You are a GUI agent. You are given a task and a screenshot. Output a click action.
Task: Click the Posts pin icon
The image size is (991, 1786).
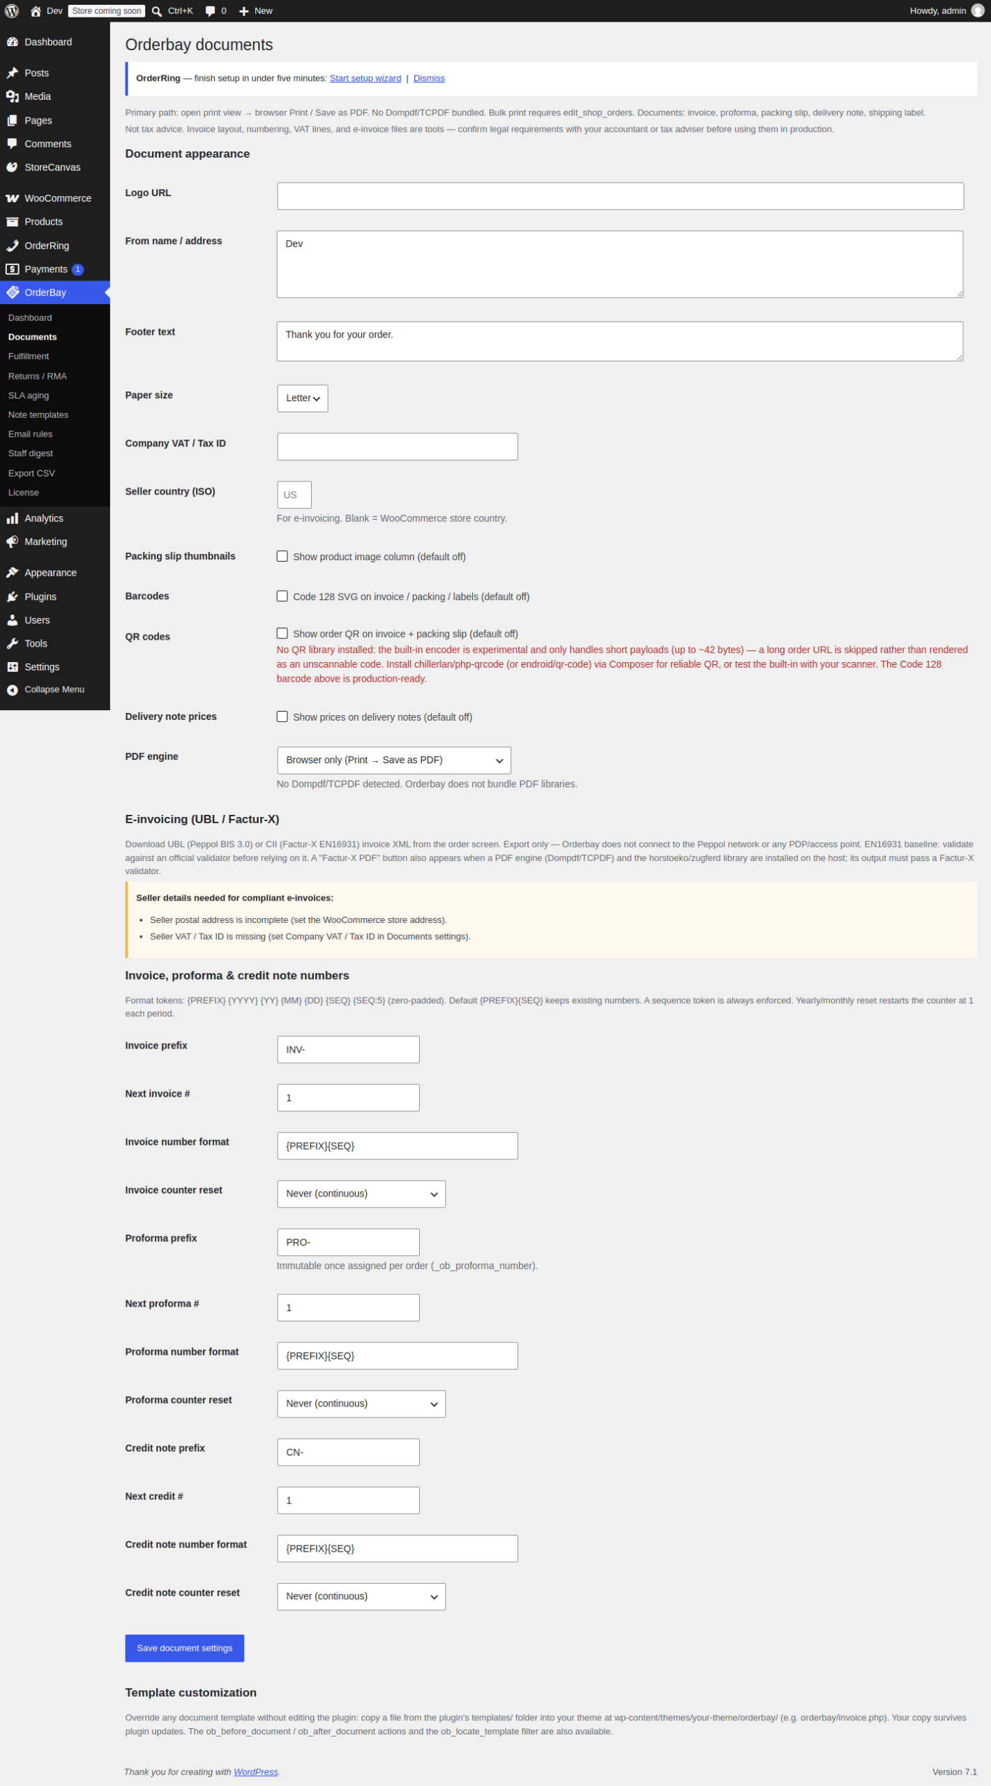pos(13,73)
